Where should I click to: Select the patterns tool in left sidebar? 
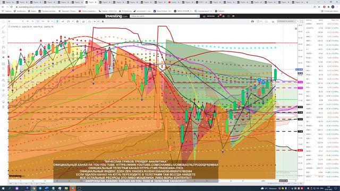tap(3, 47)
